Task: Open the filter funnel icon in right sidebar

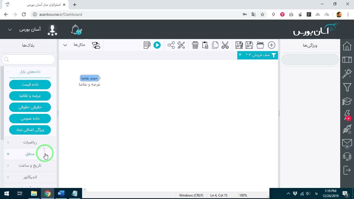Action: [x=347, y=88]
